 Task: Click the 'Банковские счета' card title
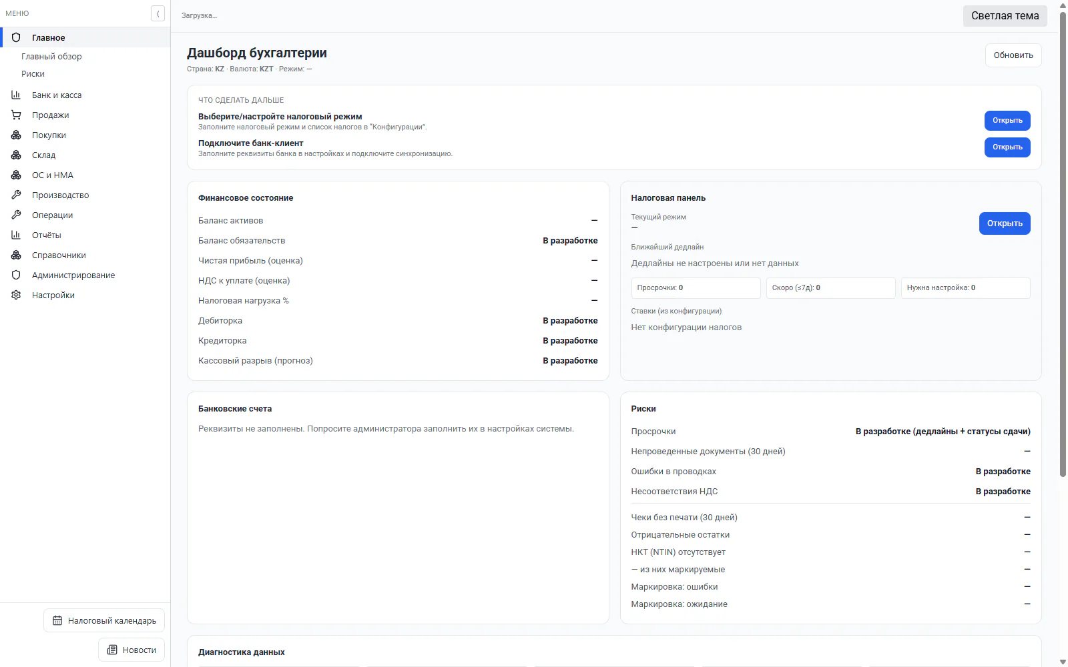click(235, 409)
